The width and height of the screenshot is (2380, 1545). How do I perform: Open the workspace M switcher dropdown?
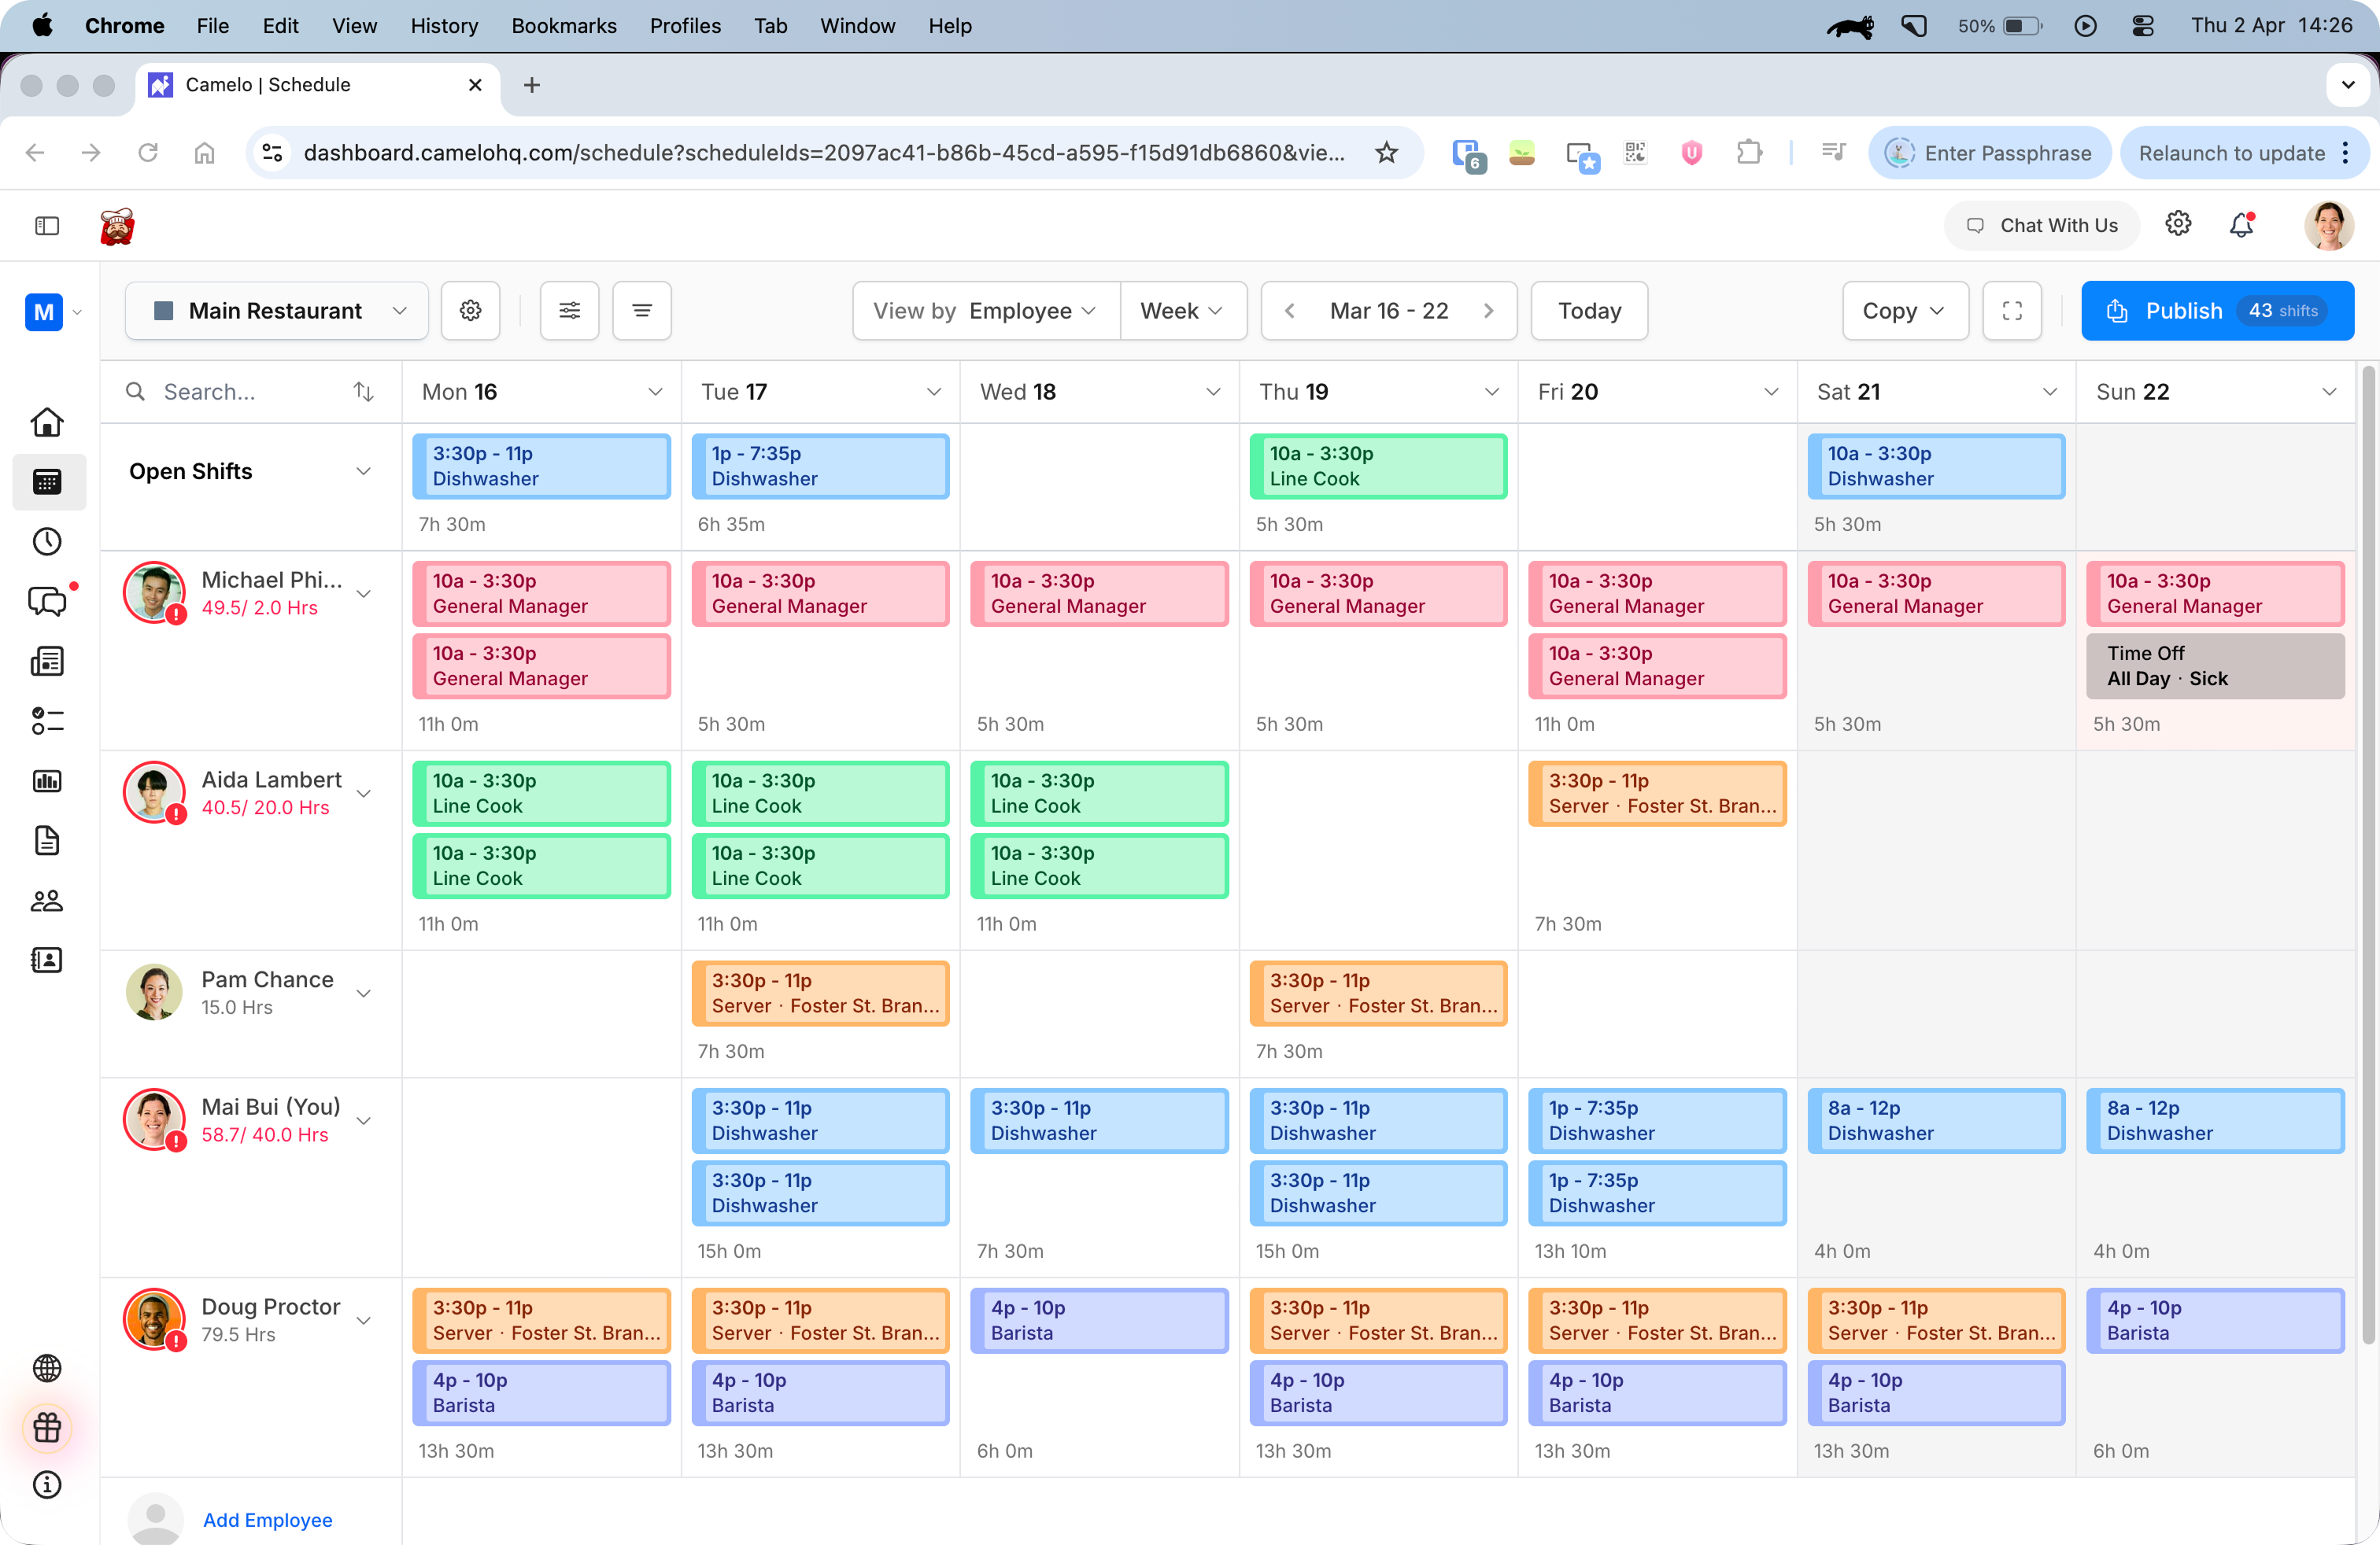click(54, 313)
